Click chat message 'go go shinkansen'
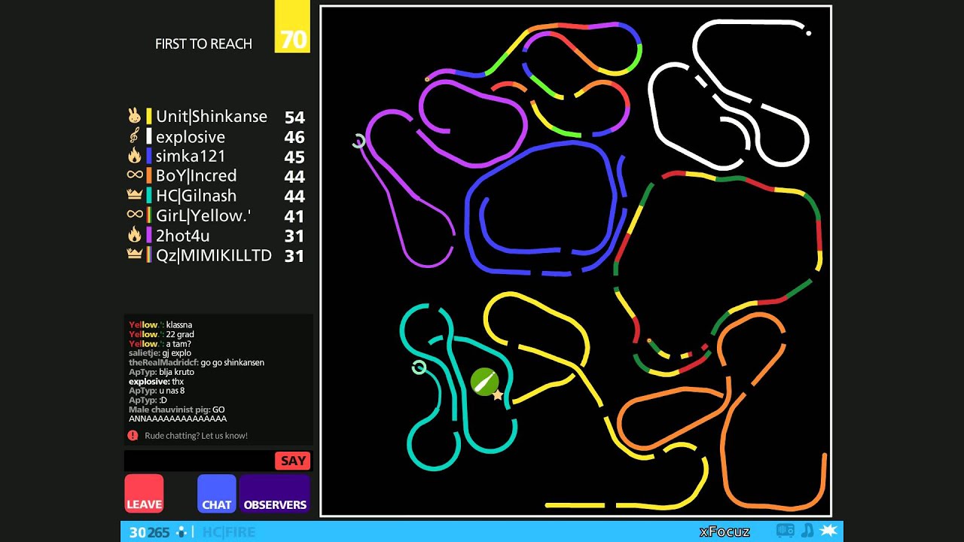The width and height of the screenshot is (964, 542). pyautogui.click(x=232, y=362)
